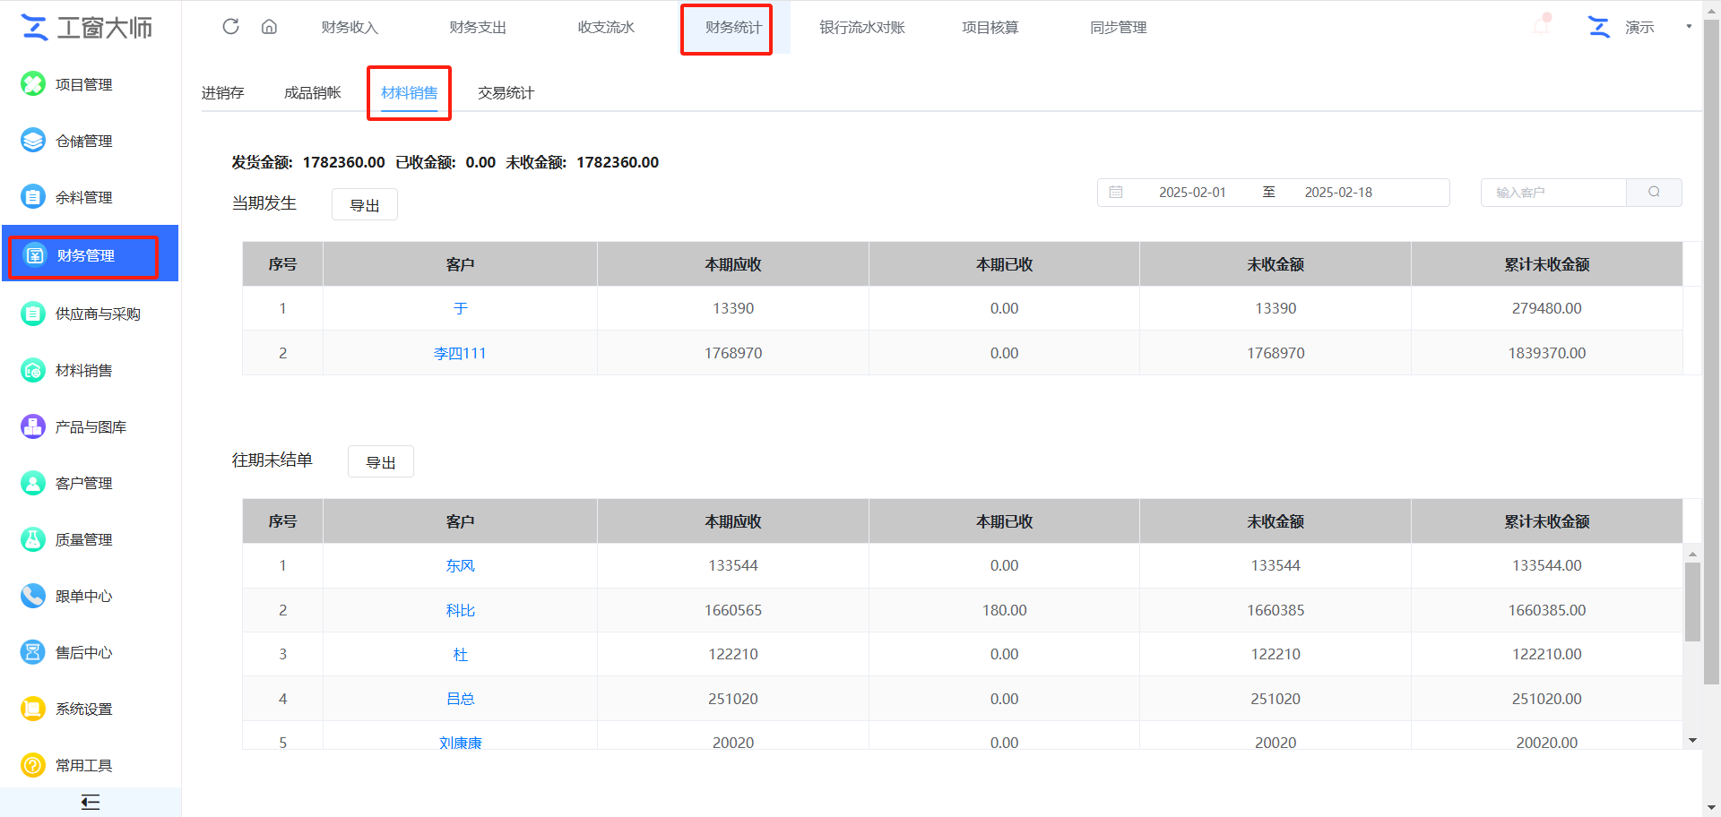Open the 银行流水对账 top menu
This screenshot has height=817, width=1721.
(861, 28)
